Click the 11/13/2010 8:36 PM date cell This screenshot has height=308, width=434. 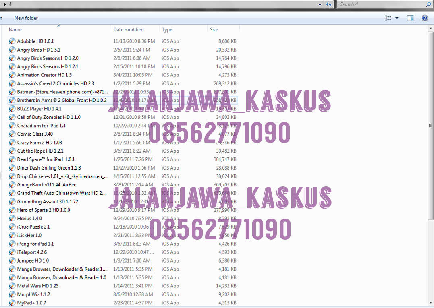(134, 41)
